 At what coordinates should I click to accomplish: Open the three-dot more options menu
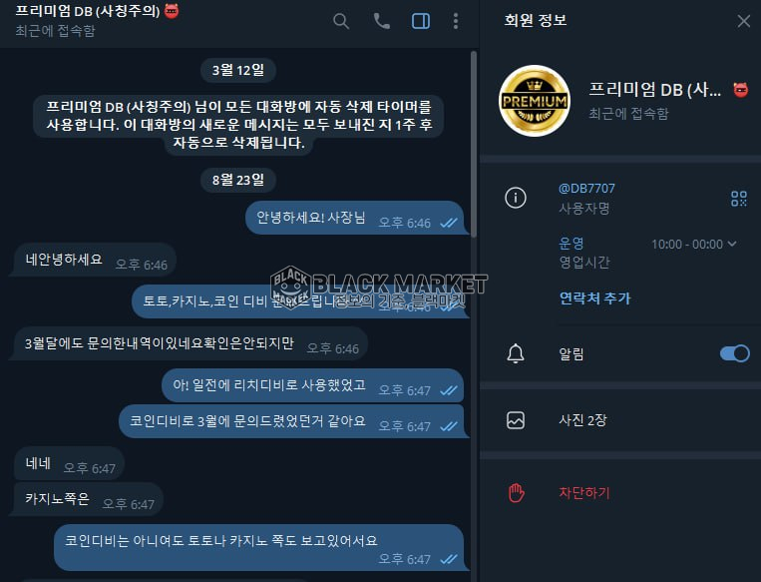[455, 21]
